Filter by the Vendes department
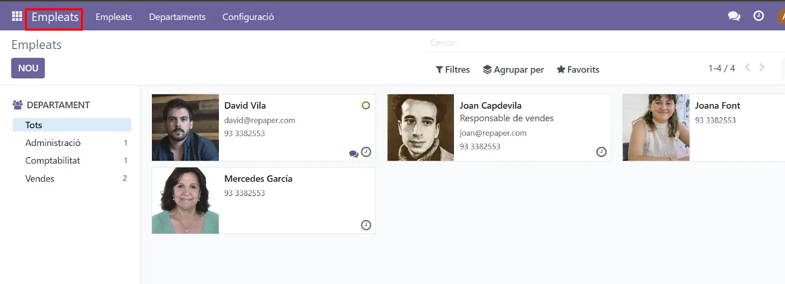This screenshot has width=785, height=284. click(x=40, y=179)
